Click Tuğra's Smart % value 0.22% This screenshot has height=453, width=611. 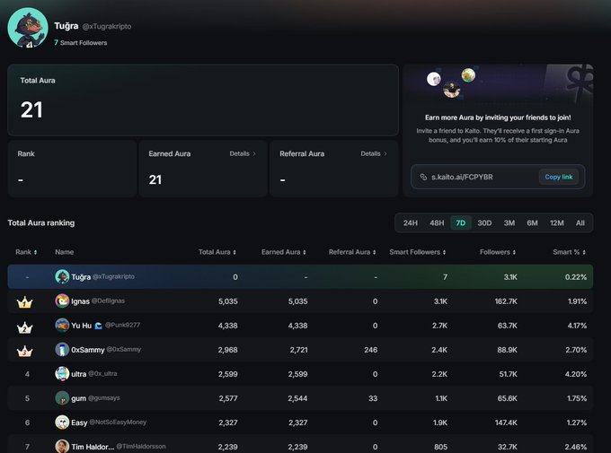(576, 277)
